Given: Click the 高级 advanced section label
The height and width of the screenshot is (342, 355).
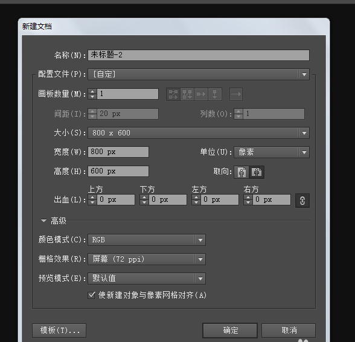Looking at the screenshot, I should coord(59,221).
